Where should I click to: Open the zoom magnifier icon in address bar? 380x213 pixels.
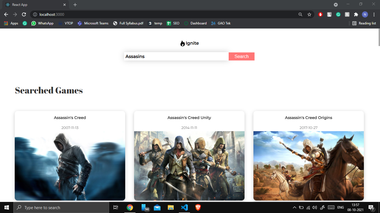click(300, 14)
